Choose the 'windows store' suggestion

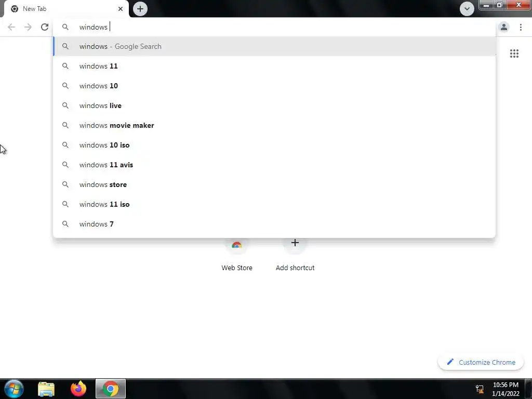click(x=274, y=184)
